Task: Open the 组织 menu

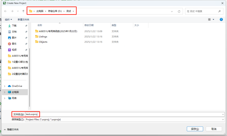Action: coord(8,19)
